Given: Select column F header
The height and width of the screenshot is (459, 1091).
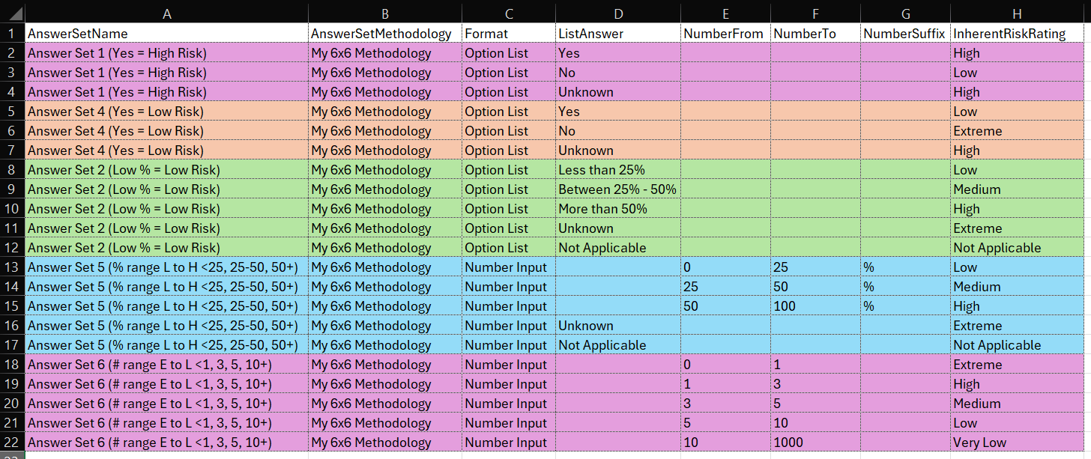Looking at the screenshot, I should tap(815, 13).
